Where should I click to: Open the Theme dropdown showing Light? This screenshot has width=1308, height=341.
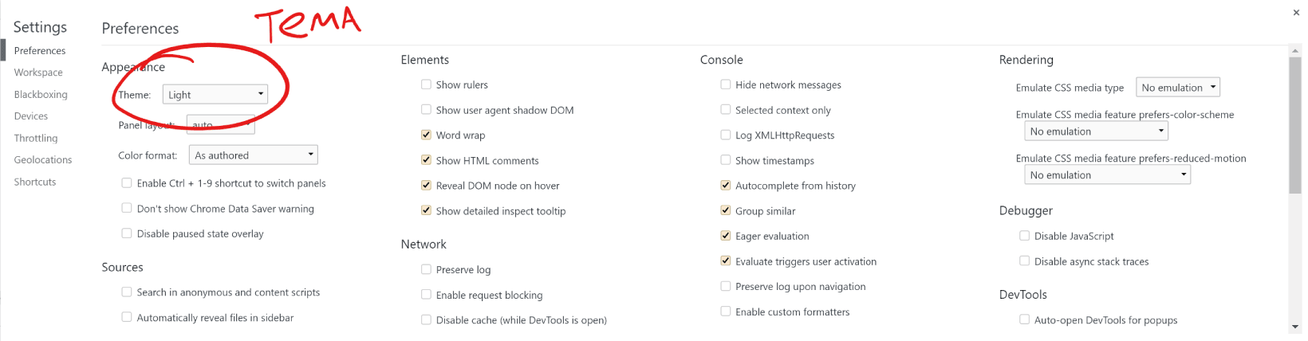pos(215,94)
